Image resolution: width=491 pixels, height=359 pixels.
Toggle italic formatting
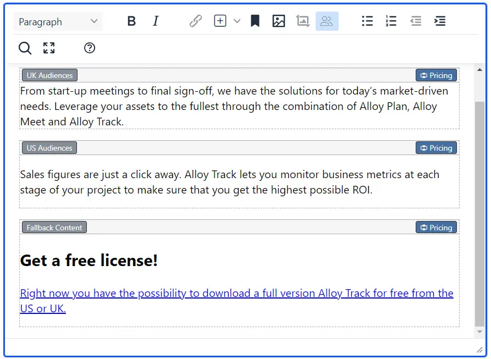(x=156, y=21)
